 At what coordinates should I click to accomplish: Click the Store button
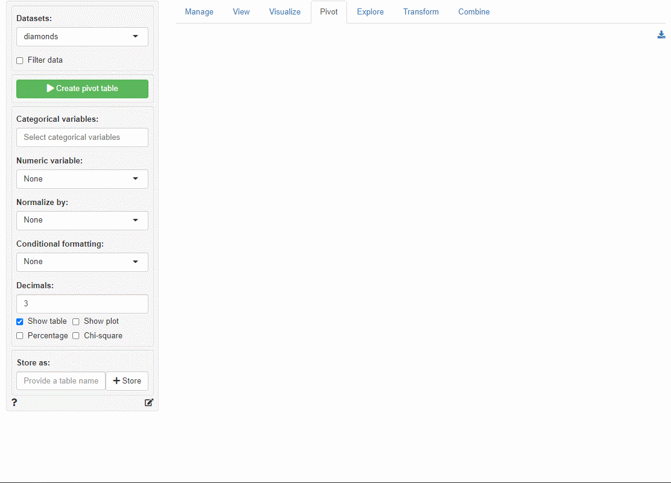[x=127, y=381]
